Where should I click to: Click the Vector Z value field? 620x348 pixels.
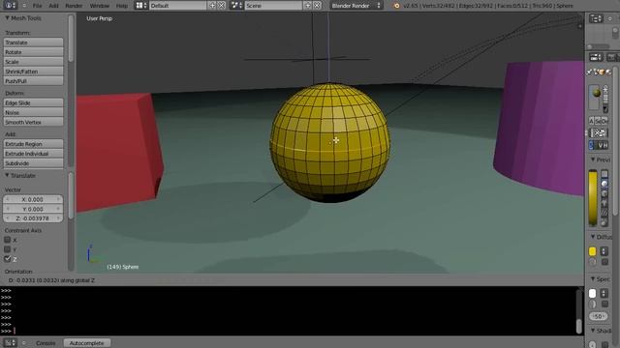(33, 218)
